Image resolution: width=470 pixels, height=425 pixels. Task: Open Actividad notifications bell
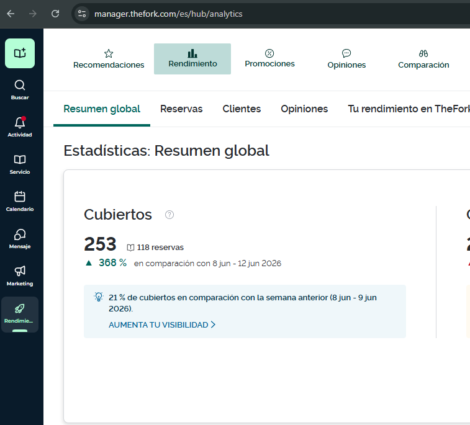pyautogui.click(x=20, y=127)
